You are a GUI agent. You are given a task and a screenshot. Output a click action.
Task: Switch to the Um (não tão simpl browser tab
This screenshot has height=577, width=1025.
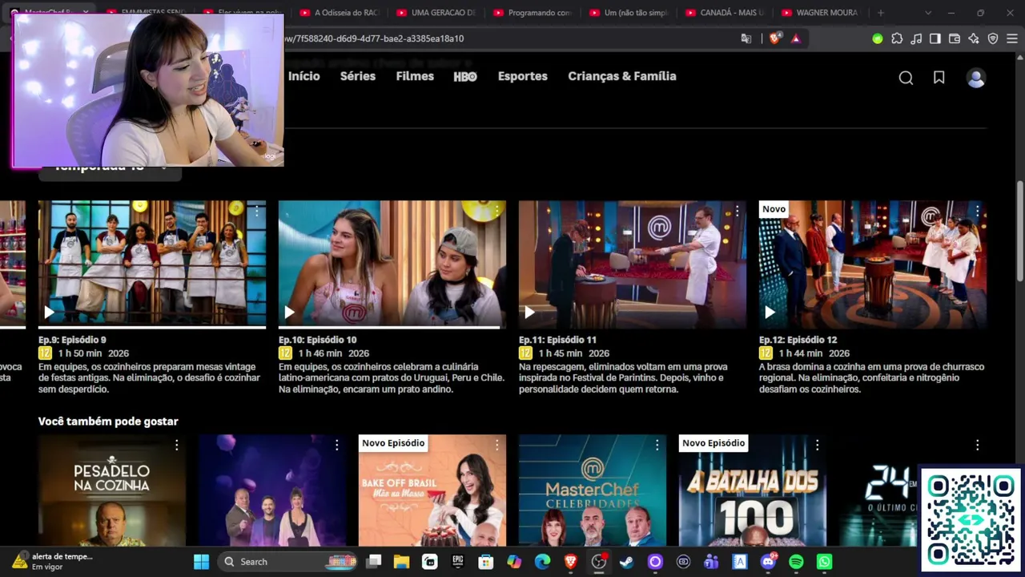pyautogui.click(x=629, y=13)
